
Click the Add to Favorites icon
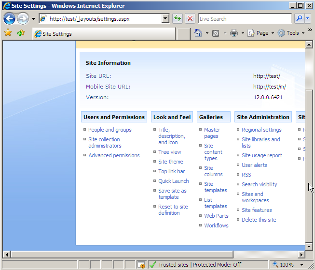[21, 33]
